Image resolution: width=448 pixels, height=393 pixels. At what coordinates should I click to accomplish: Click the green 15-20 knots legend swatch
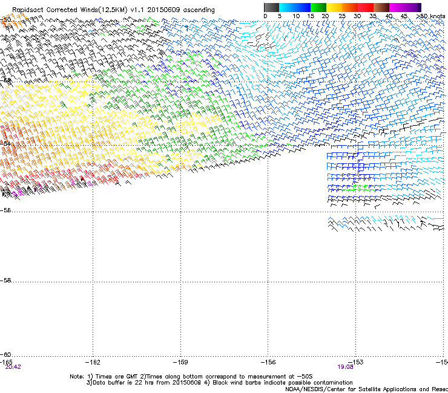pos(318,7)
